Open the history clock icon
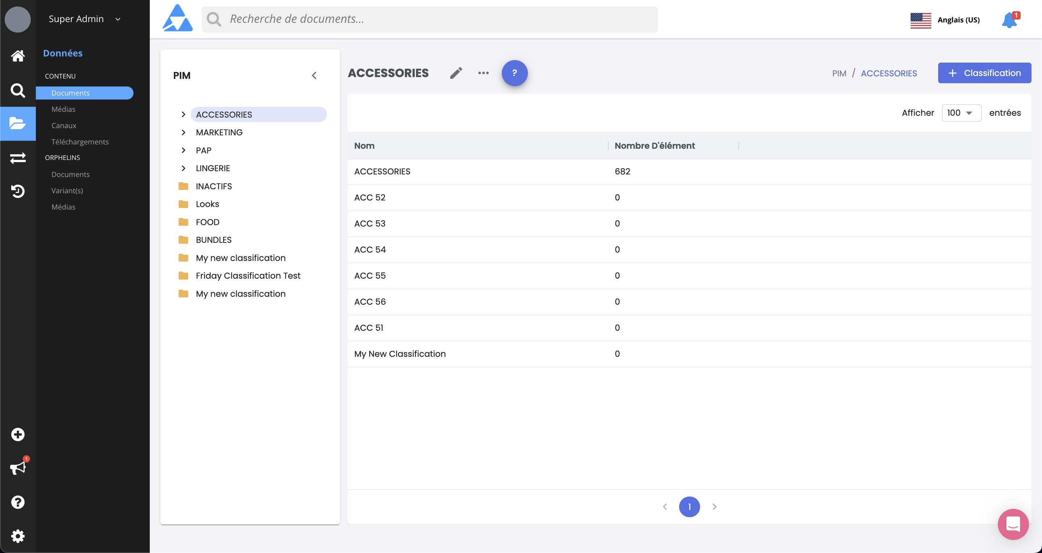 pos(18,191)
